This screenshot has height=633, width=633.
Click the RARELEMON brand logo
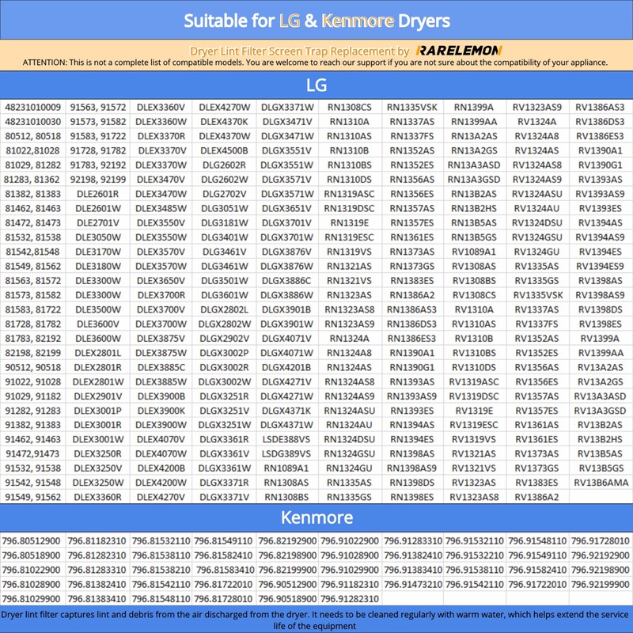[459, 51]
